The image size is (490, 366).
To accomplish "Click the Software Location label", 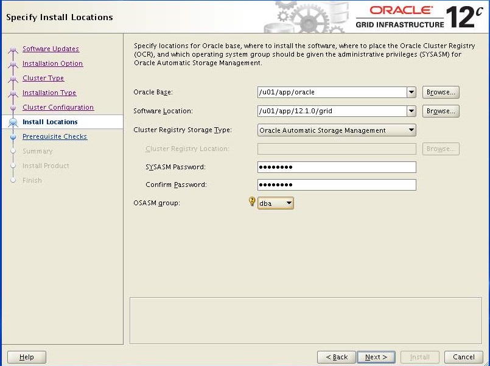I will [x=163, y=111].
